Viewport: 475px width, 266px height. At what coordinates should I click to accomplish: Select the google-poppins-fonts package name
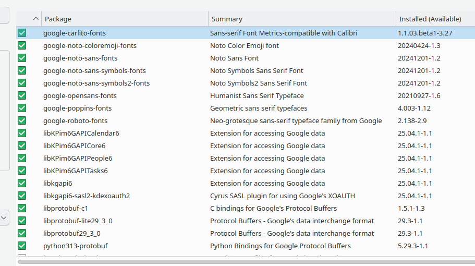coord(78,108)
